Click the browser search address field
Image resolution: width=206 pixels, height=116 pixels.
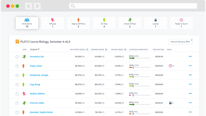133,6
